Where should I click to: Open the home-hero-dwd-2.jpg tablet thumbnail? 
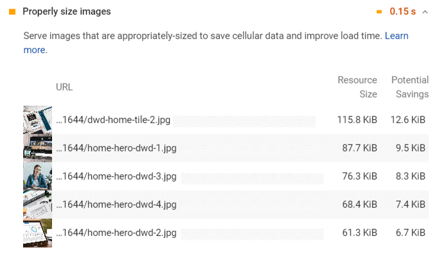click(x=38, y=233)
